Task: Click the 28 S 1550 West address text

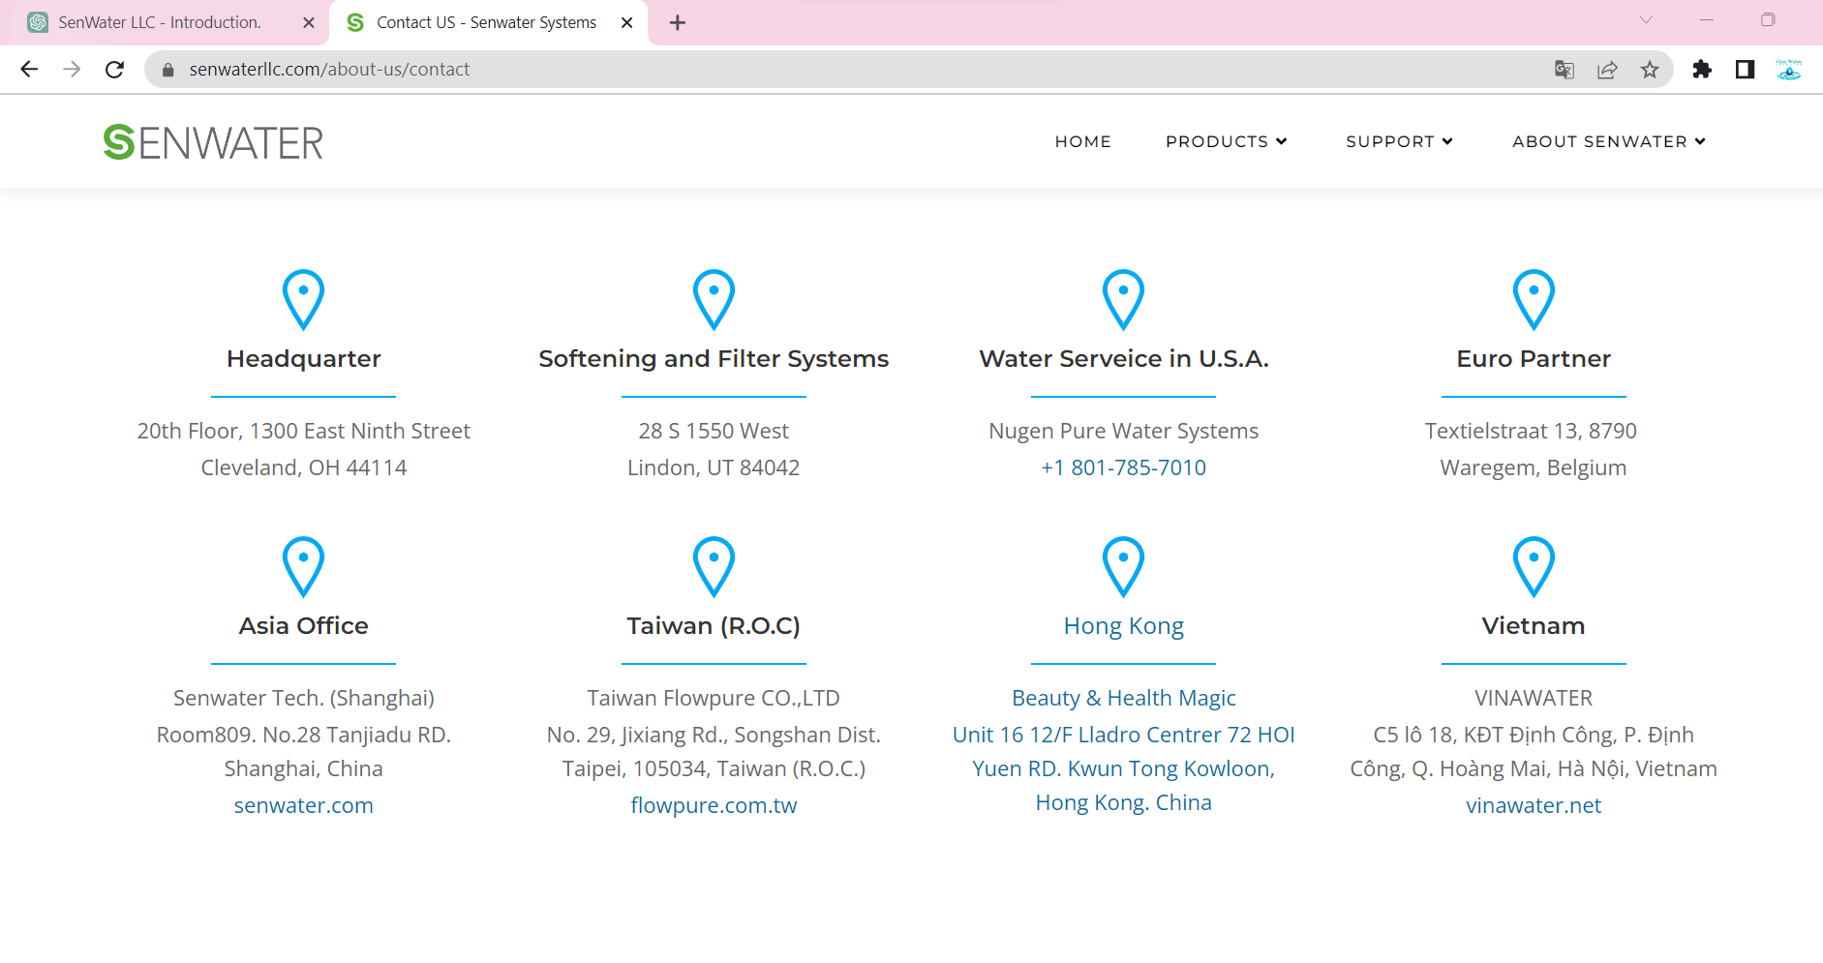Action: (x=714, y=431)
